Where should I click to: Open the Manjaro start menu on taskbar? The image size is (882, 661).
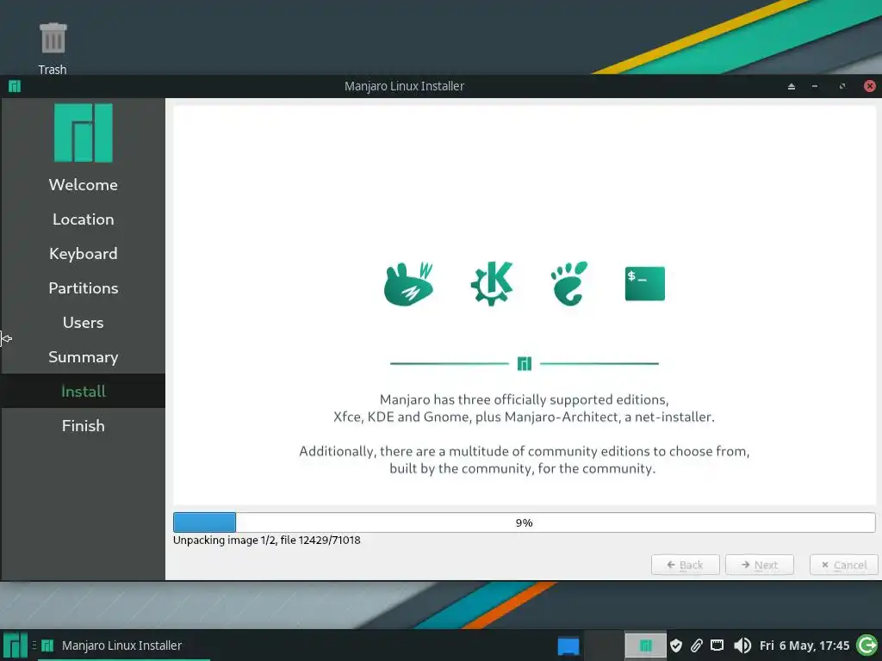pos(16,646)
